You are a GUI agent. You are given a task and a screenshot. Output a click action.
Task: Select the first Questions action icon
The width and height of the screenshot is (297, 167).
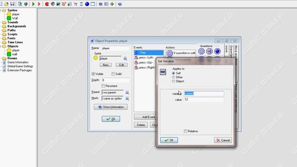point(201,51)
